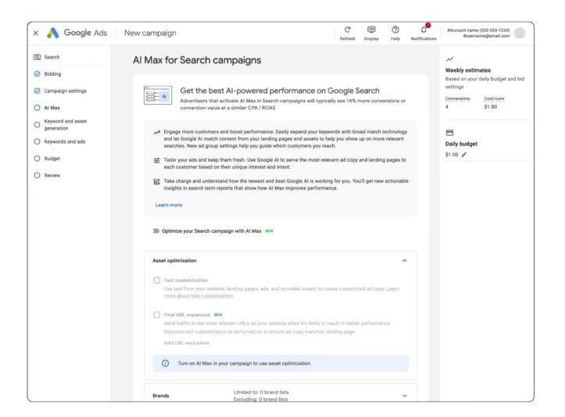Click the Daily budget card icon
The width and height of the screenshot is (565, 417).
[449, 133]
